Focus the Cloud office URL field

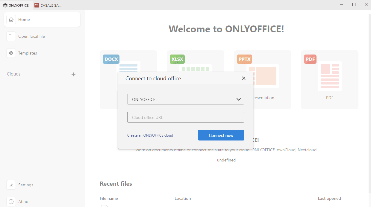(x=186, y=117)
